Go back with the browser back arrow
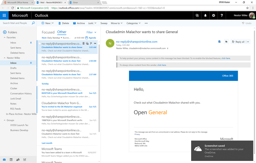This screenshot has width=256, height=163. (x=3, y=8)
